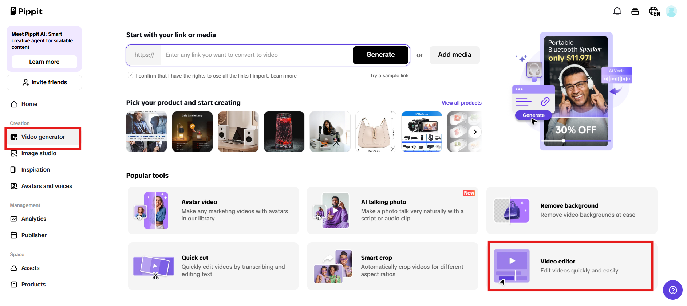This screenshot has height=306, width=687.
Task: Open the profile avatar menu
Action: (671, 11)
